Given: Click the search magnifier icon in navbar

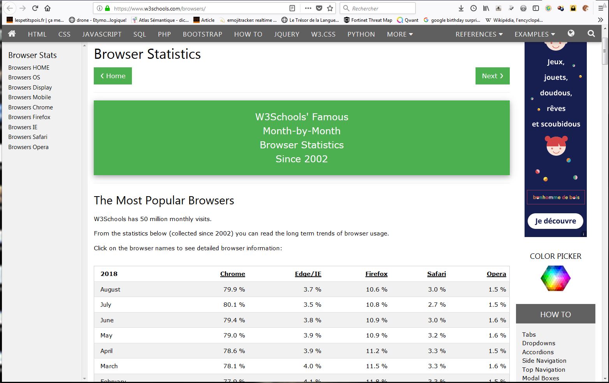Looking at the screenshot, I should point(591,34).
